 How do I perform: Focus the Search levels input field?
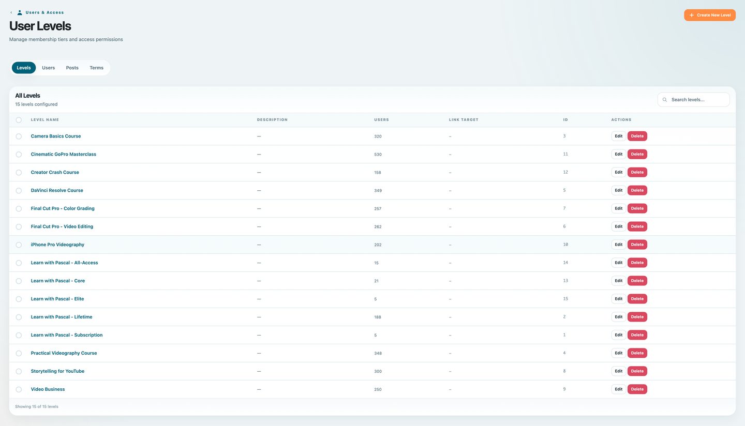693,100
